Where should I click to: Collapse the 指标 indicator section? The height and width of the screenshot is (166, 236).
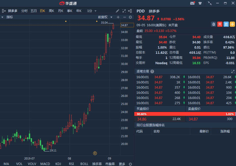[x=2, y=17]
